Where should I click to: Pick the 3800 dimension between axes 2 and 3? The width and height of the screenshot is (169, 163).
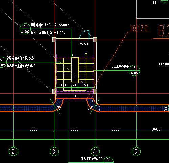point(33,129)
